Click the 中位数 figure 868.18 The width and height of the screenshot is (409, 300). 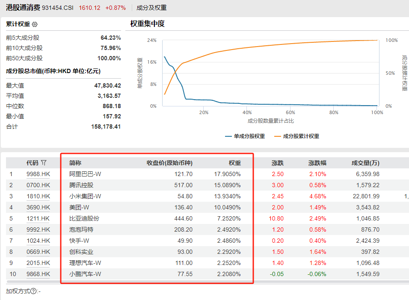(x=112, y=106)
